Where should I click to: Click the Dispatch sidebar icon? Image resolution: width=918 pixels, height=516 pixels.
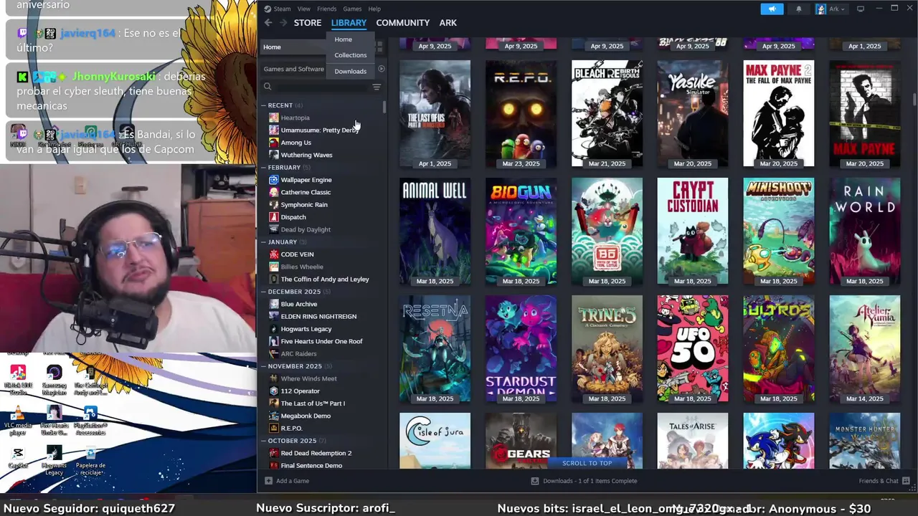pyautogui.click(x=274, y=217)
